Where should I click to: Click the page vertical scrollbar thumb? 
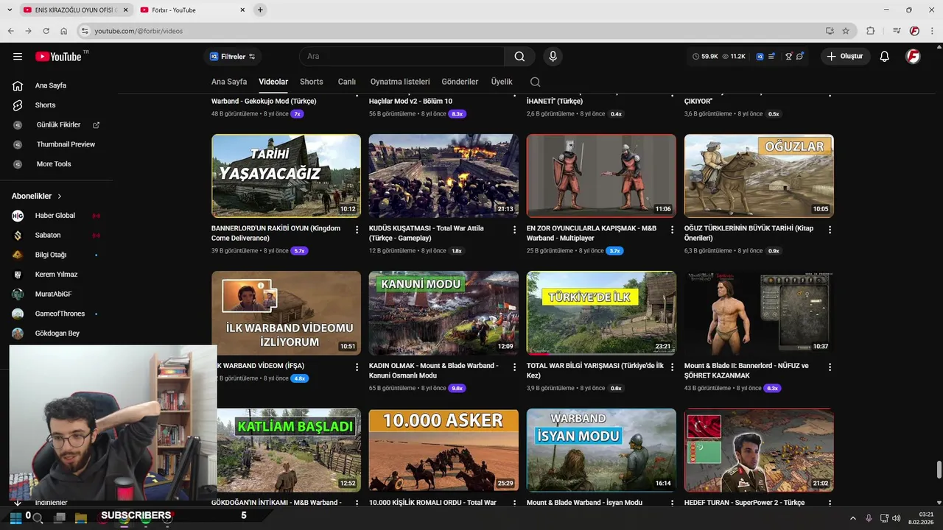tap(939, 470)
